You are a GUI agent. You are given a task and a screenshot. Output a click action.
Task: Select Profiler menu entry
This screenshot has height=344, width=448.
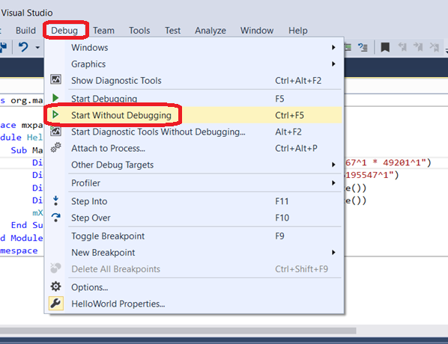point(193,182)
